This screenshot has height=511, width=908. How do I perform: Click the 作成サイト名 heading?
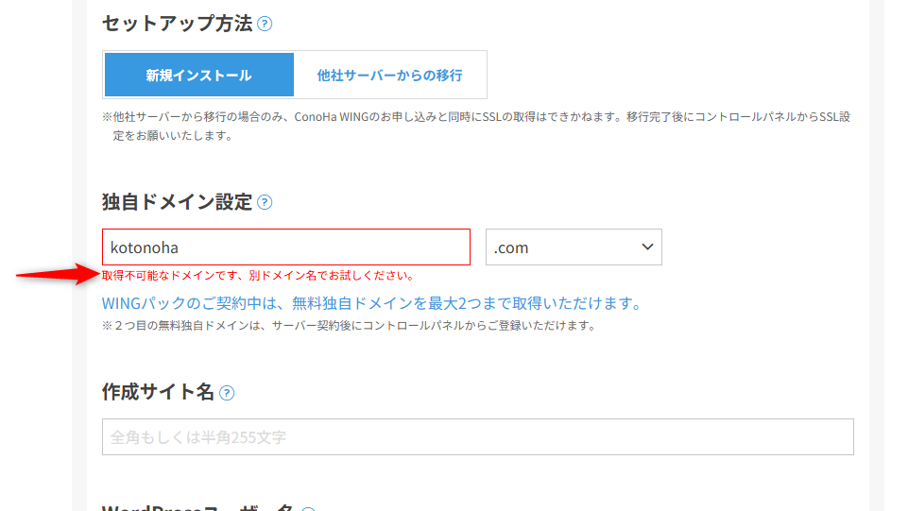158,392
